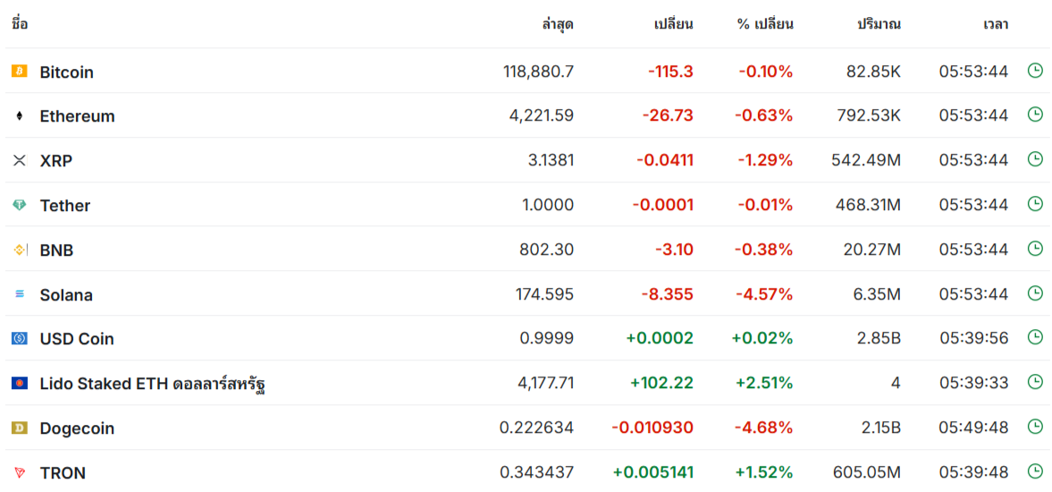
Task: Sort by the % เปลี่ยน column header
Action: (x=765, y=25)
